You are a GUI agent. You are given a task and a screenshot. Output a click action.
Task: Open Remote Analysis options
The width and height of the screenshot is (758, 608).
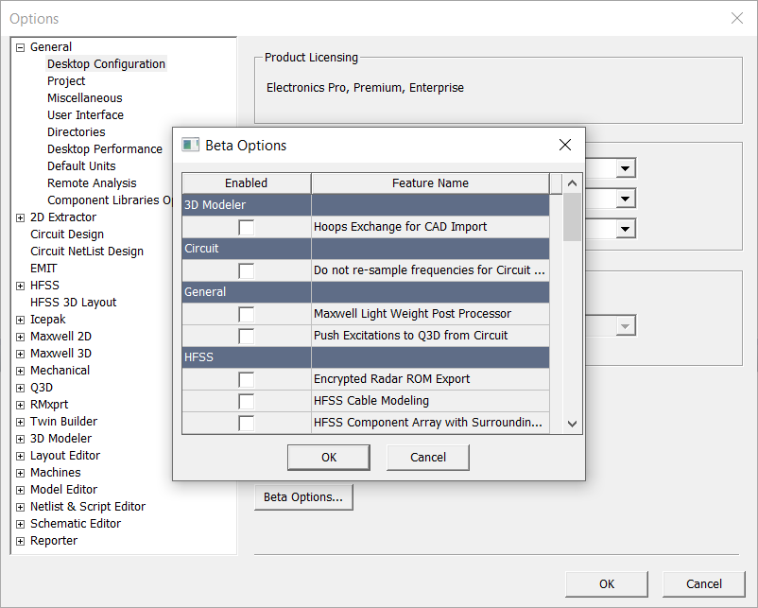(x=92, y=182)
